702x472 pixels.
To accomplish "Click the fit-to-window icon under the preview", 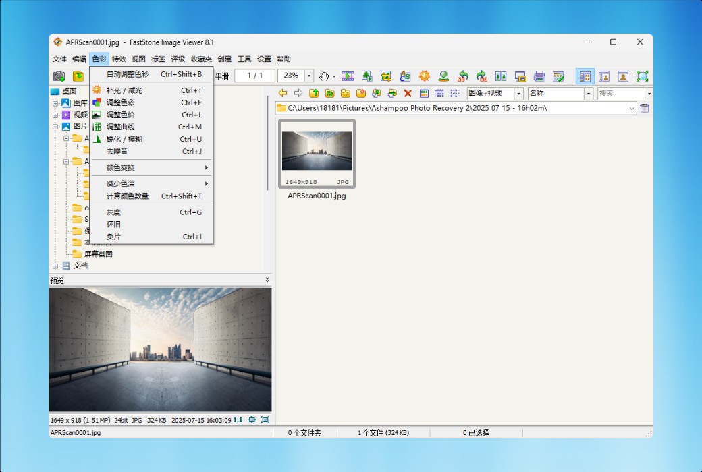I will pos(252,419).
